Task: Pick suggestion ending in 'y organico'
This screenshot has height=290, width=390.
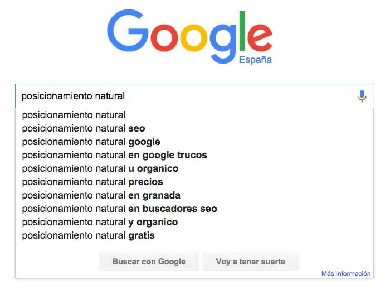Action: (x=194, y=222)
